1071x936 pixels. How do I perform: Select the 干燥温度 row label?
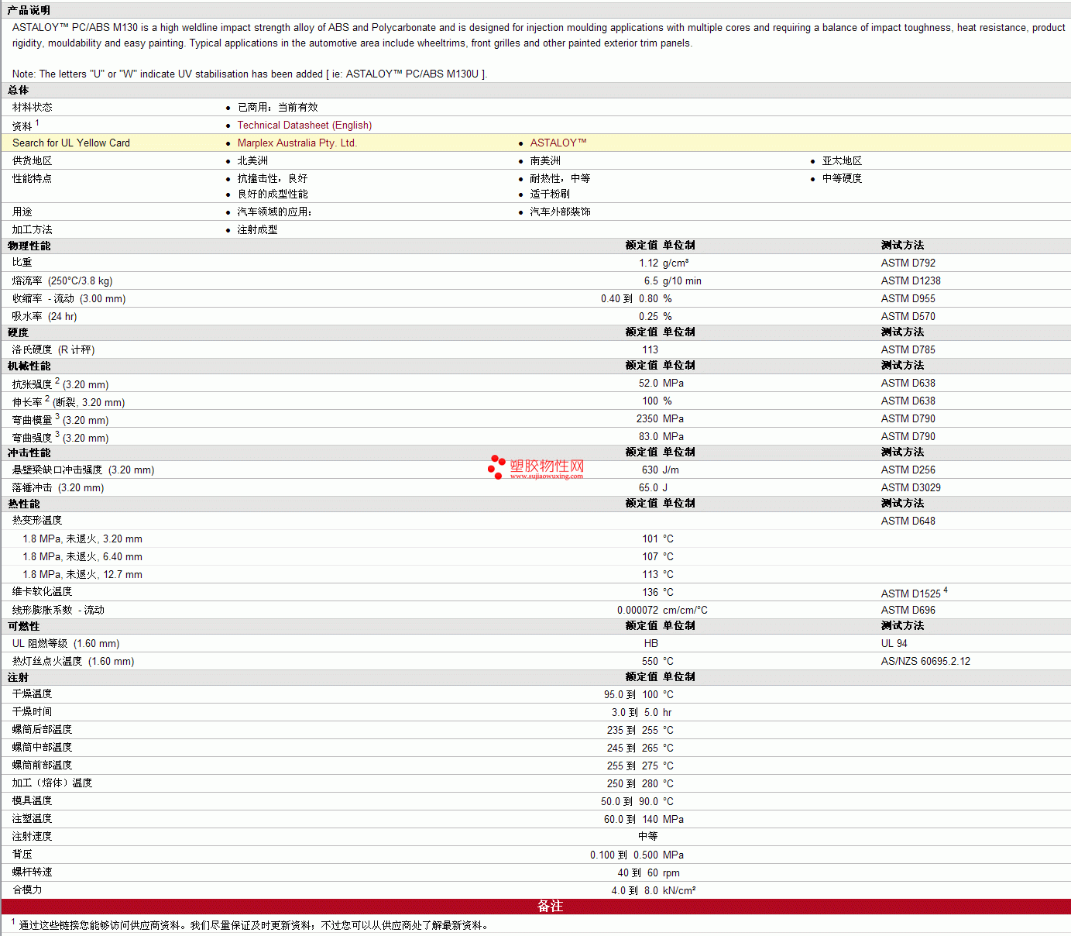(x=32, y=693)
